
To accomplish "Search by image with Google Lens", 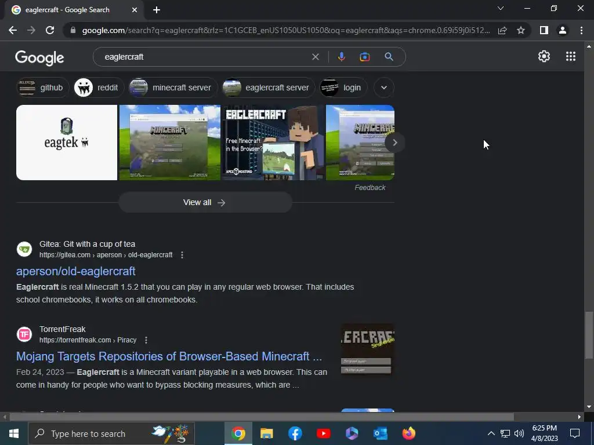I will point(364,57).
